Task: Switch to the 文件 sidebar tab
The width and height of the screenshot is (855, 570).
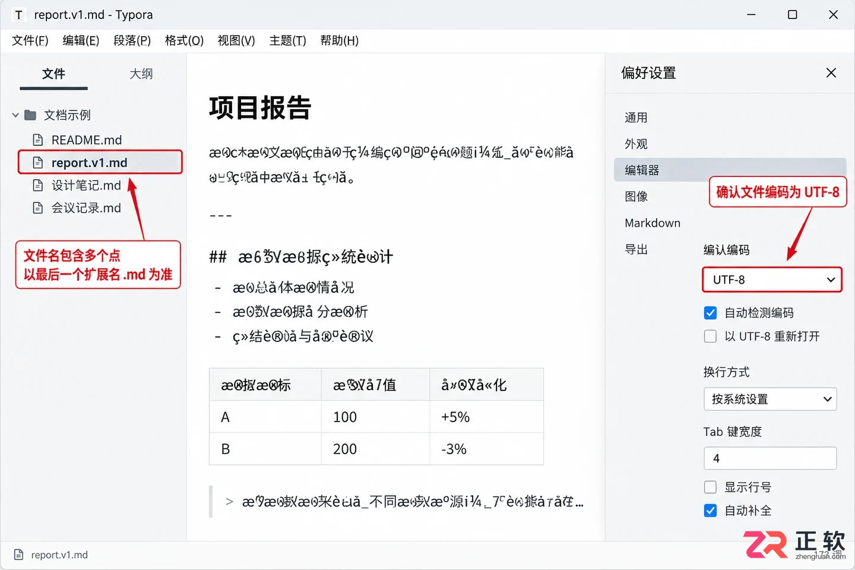Action: click(x=53, y=74)
